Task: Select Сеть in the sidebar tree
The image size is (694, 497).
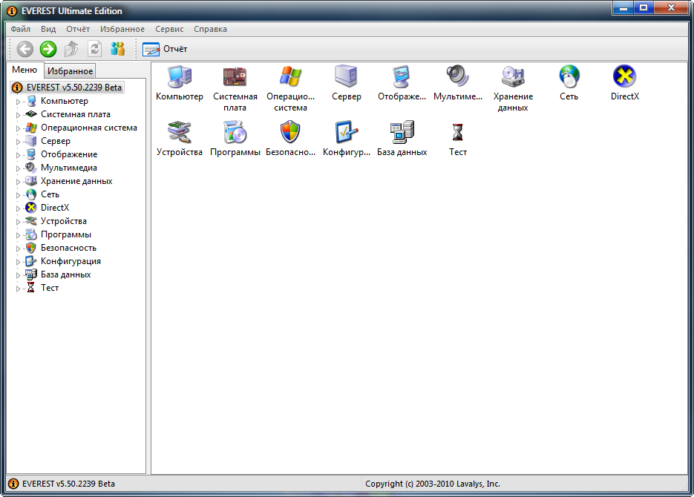Action: coord(50,194)
